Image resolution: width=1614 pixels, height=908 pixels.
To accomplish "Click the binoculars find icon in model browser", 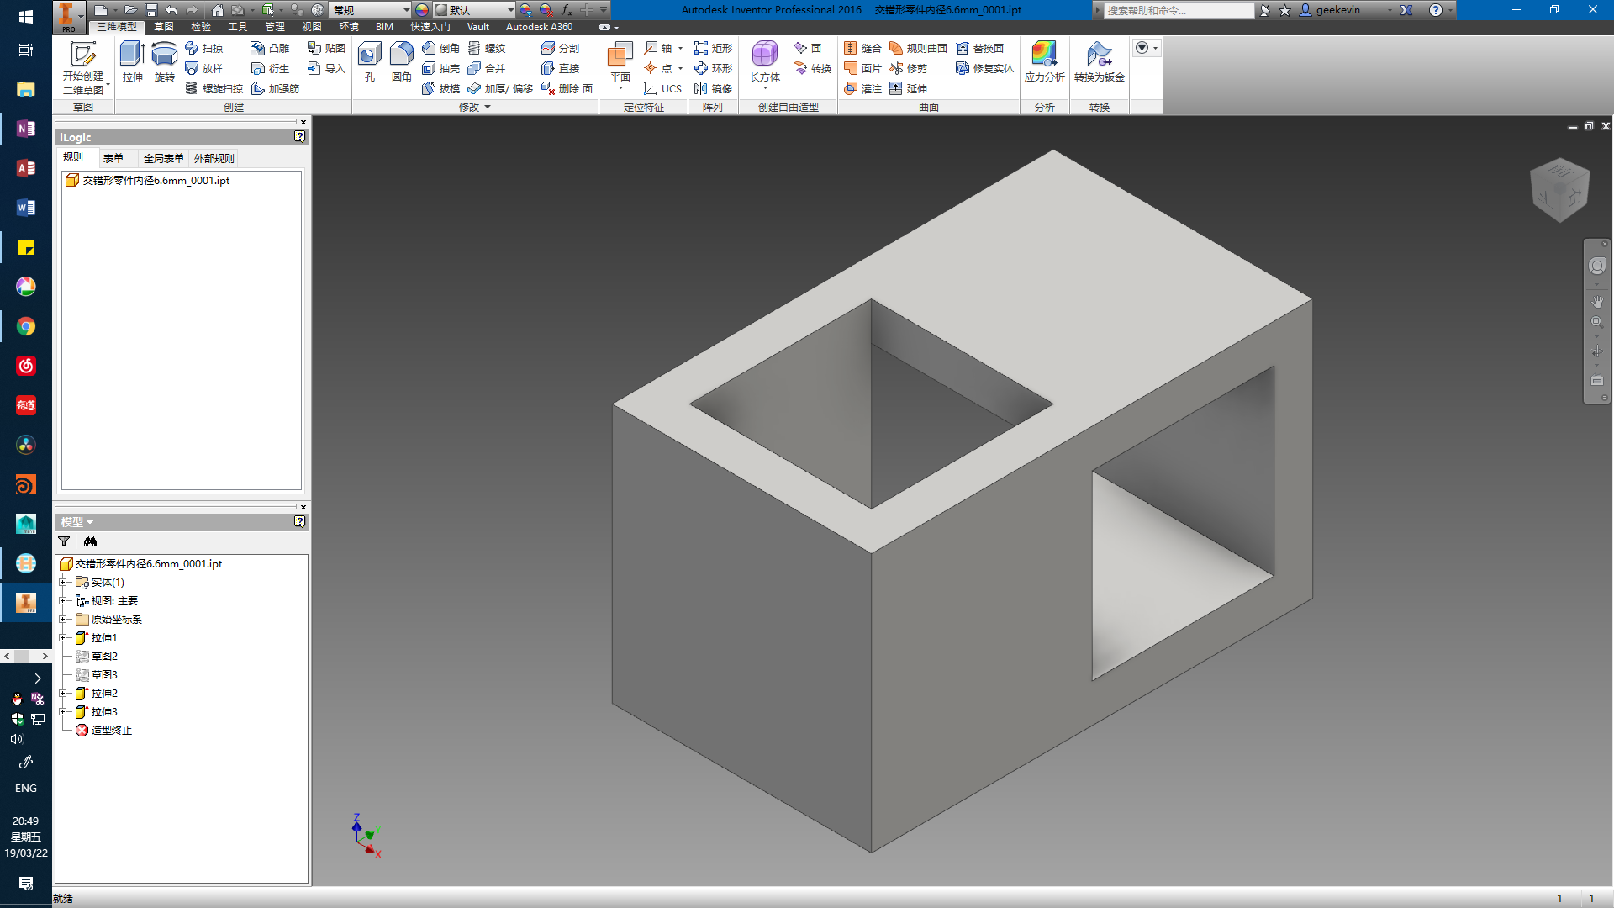I will 90,541.
